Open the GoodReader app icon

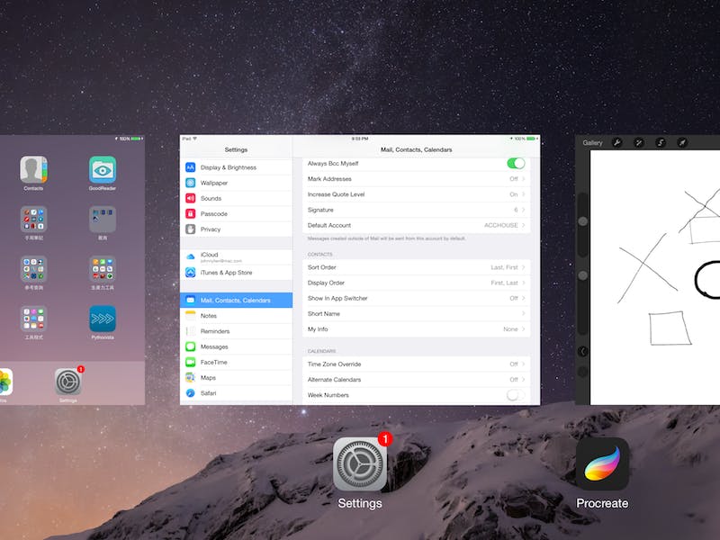(102, 169)
